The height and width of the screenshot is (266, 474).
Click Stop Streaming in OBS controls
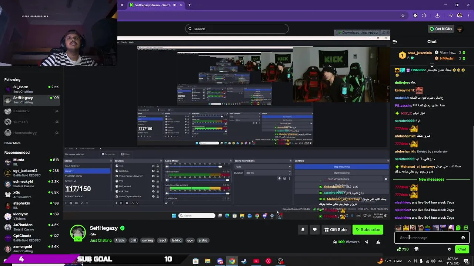click(341, 167)
